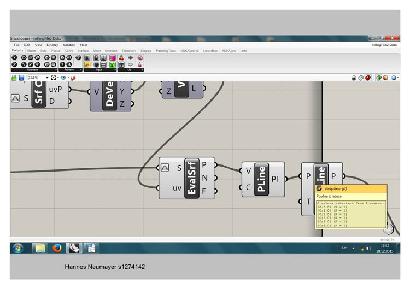Open the Solution menu

pyautogui.click(x=69, y=45)
